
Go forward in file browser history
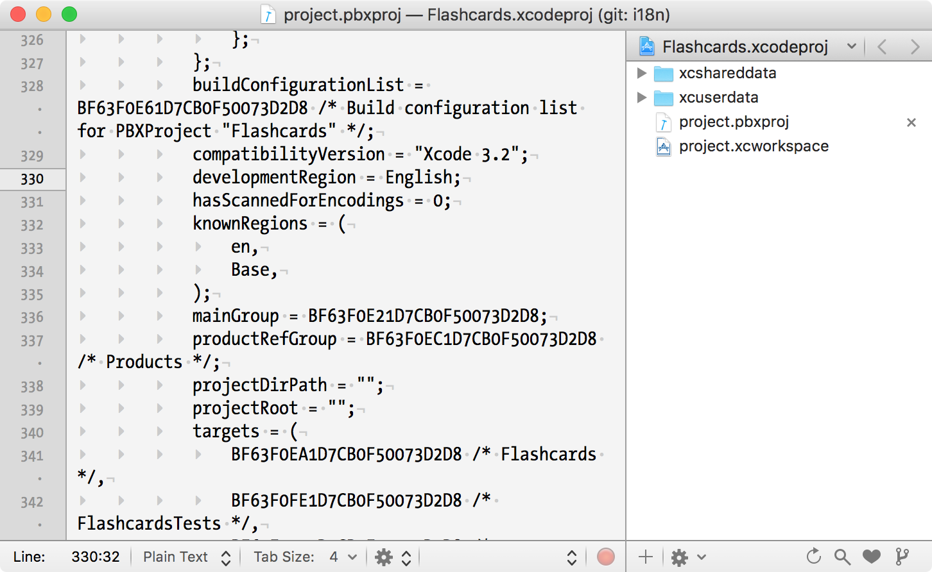[x=915, y=47]
